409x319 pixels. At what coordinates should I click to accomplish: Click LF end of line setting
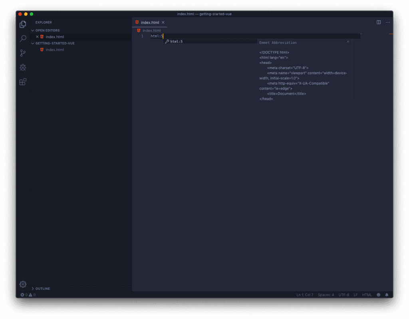tap(355, 295)
